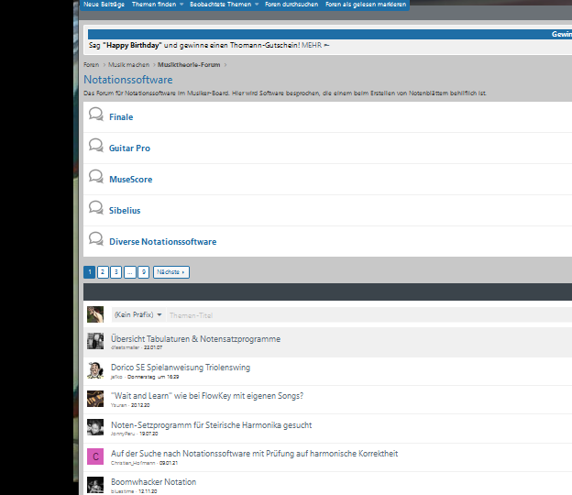The width and height of the screenshot is (572, 495).
Task: Focus the Themen-Titel input field
Action: pyautogui.click(x=369, y=315)
